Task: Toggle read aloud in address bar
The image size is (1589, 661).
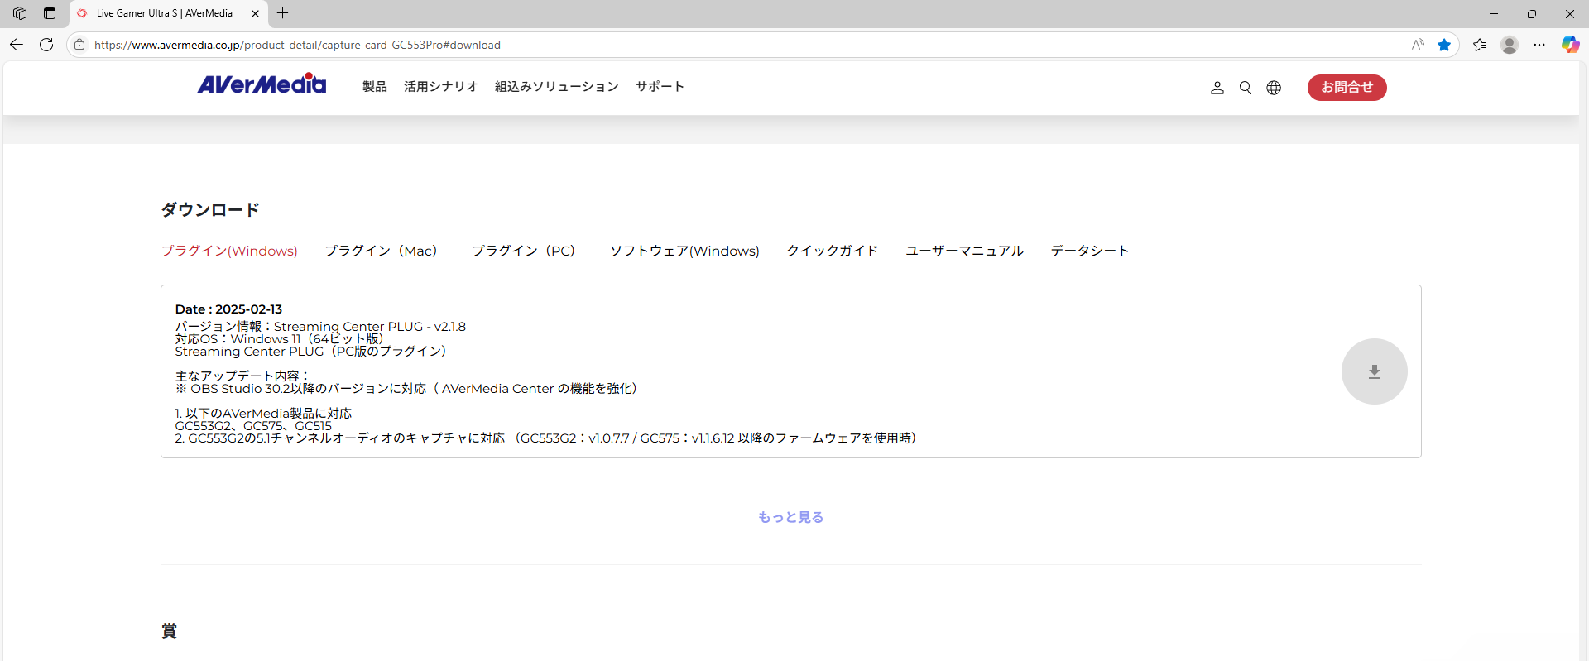Action: 1418,45
